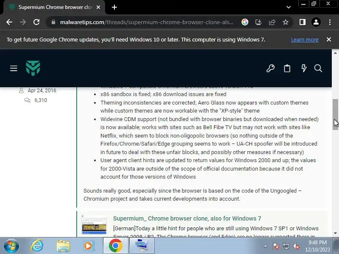Click the join date Apr 24, 2016
339x254 pixels.
(42, 91)
